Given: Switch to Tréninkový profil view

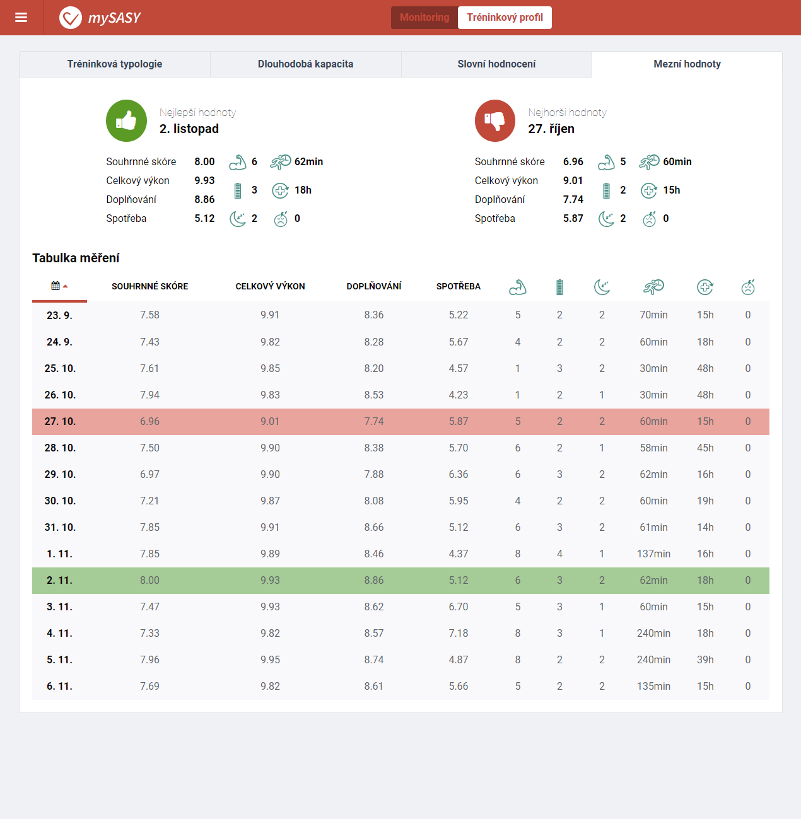Looking at the screenshot, I should (505, 18).
